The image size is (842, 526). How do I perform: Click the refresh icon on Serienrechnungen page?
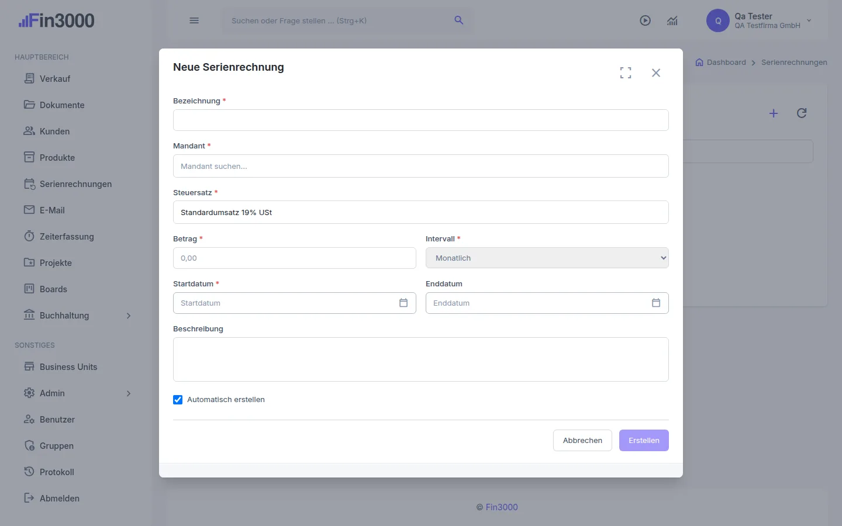coord(802,113)
